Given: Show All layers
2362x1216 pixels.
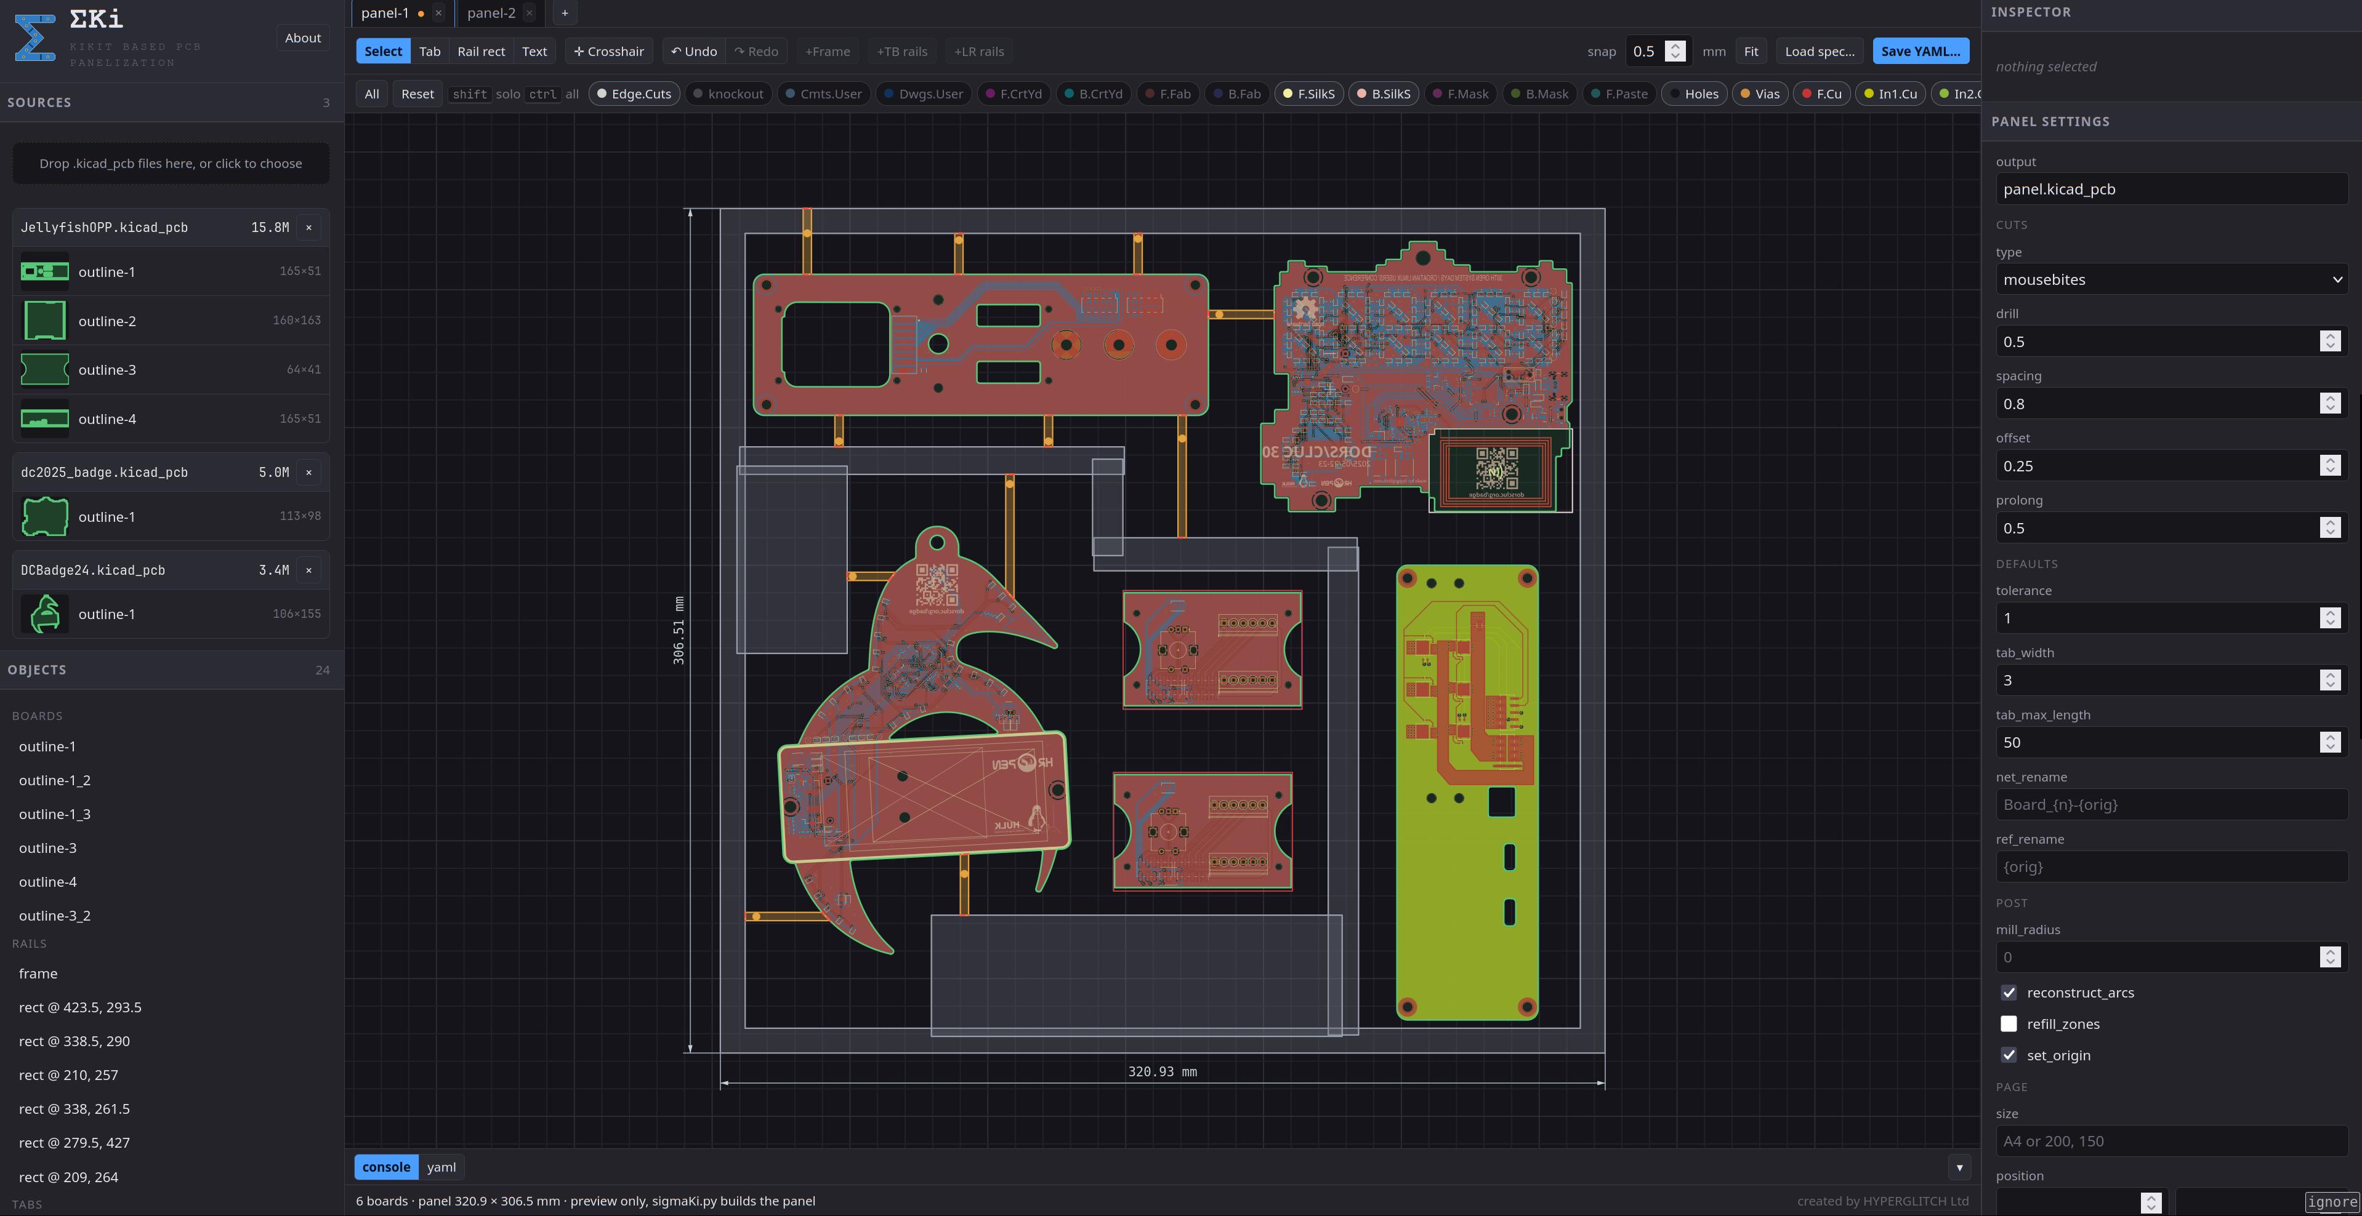Looking at the screenshot, I should click(x=371, y=94).
